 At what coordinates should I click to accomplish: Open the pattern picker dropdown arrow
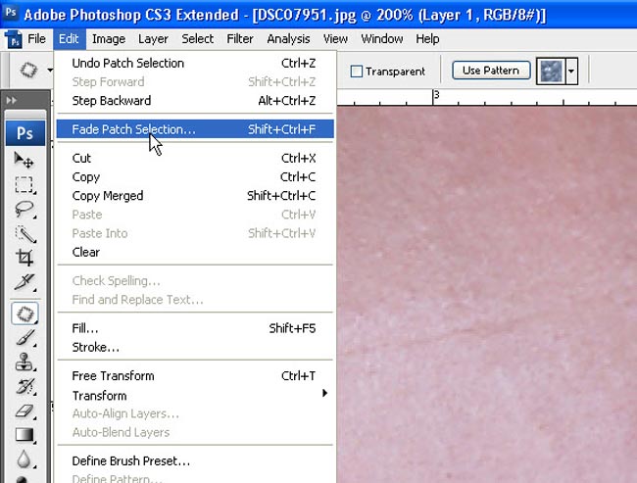(571, 72)
